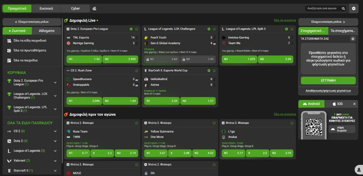Watch live stream for StarCraft II. Esports World Cup
This screenshot has height=176, width=363.
click(209, 70)
